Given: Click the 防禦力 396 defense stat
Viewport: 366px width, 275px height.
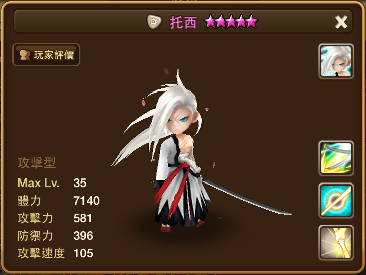Looking at the screenshot, I should [x=55, y=236].
